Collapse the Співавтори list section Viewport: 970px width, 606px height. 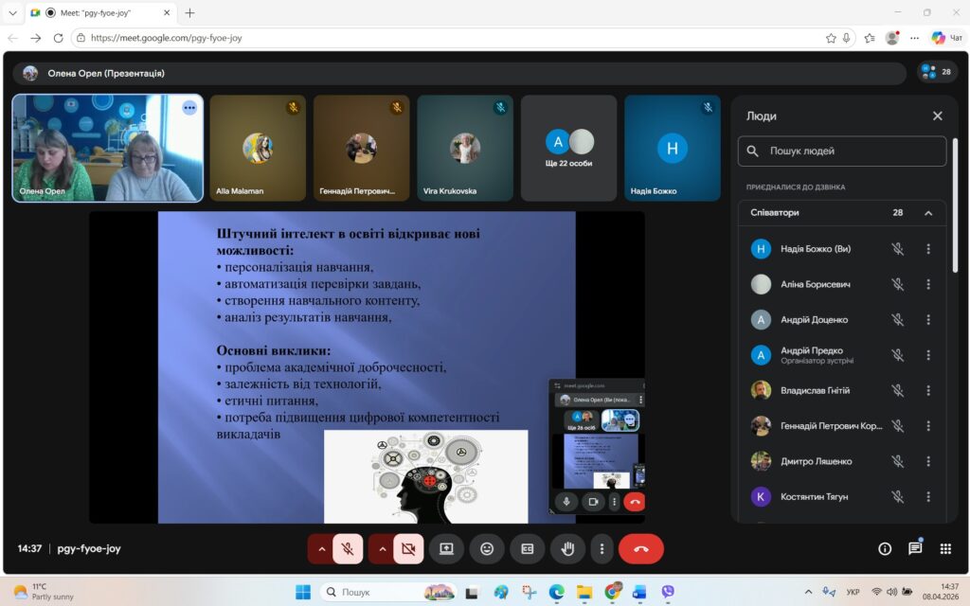928,213
